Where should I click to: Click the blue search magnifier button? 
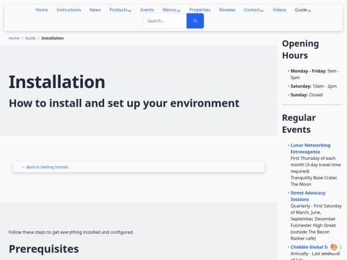pos(195,21)
